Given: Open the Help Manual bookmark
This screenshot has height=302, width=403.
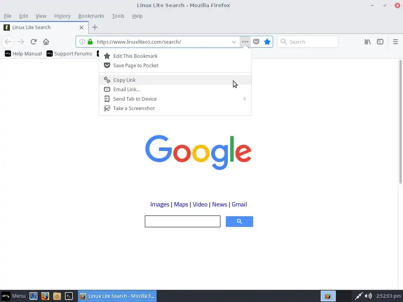Looking at the screenshot, I should point(23,53).
